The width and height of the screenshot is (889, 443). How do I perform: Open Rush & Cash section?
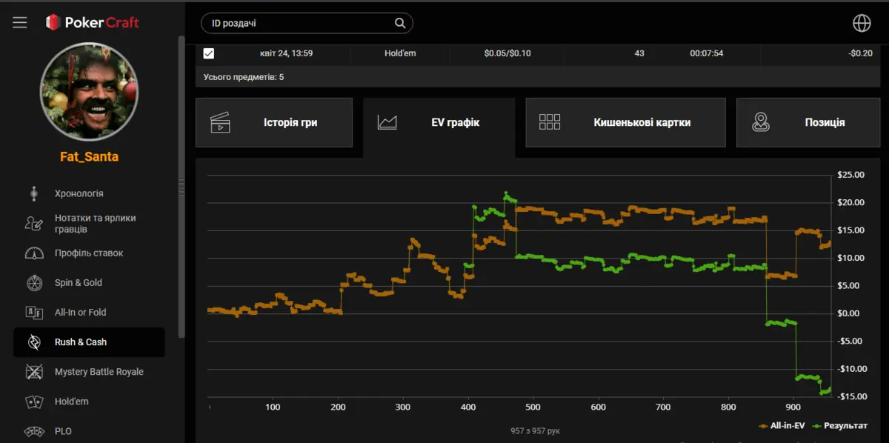tap(81, 342)
